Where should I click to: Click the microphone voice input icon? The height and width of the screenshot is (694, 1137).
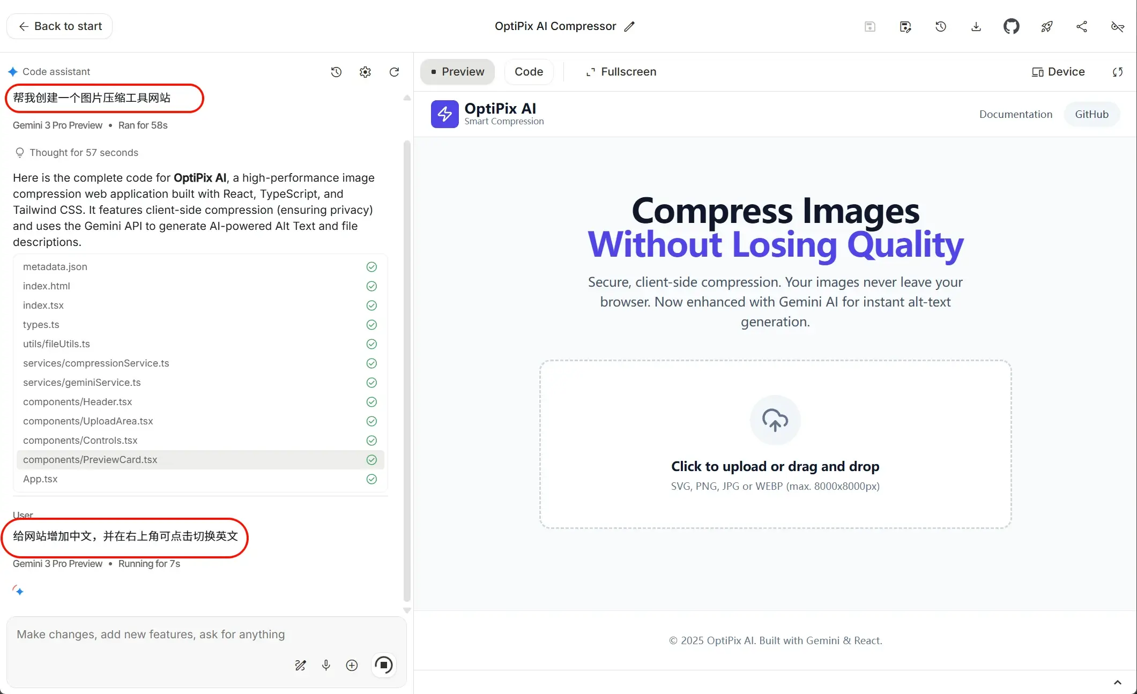326,665
